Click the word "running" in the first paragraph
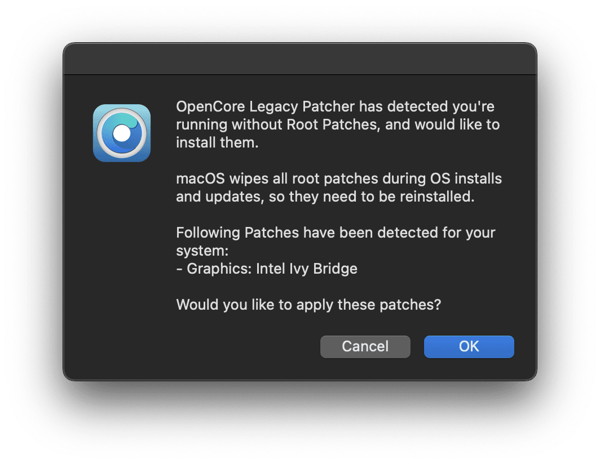The height and width of the screenshot is (464, 600). point(201,124)
